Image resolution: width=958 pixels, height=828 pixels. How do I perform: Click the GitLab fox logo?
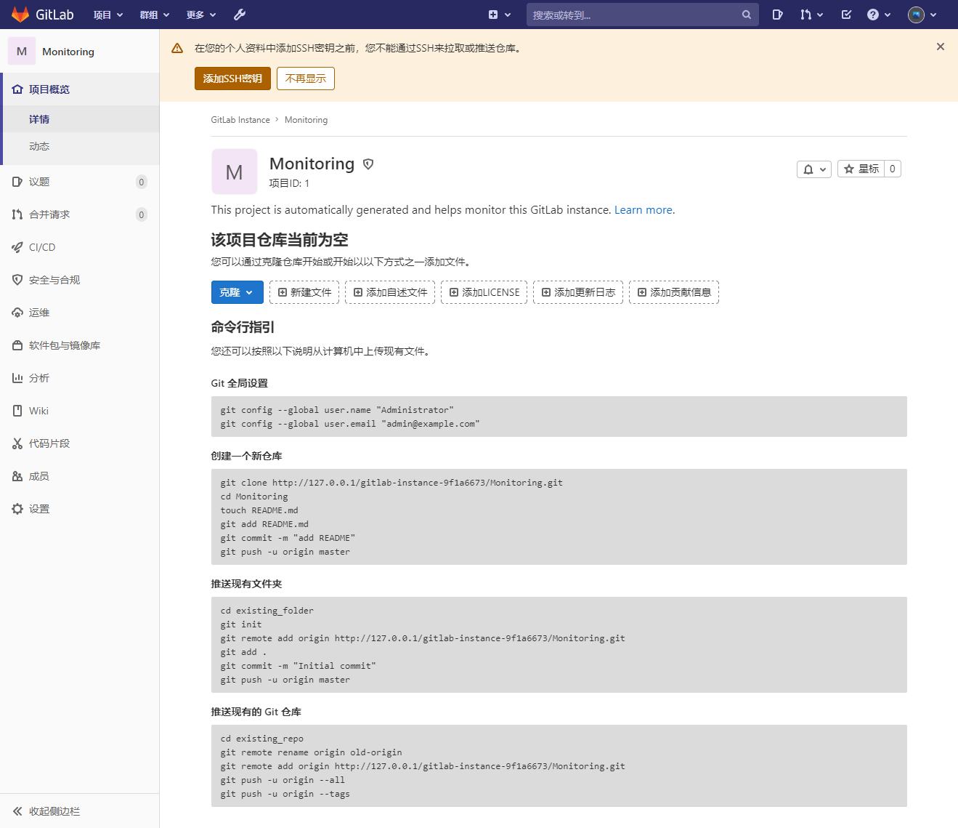click(20, 15)
